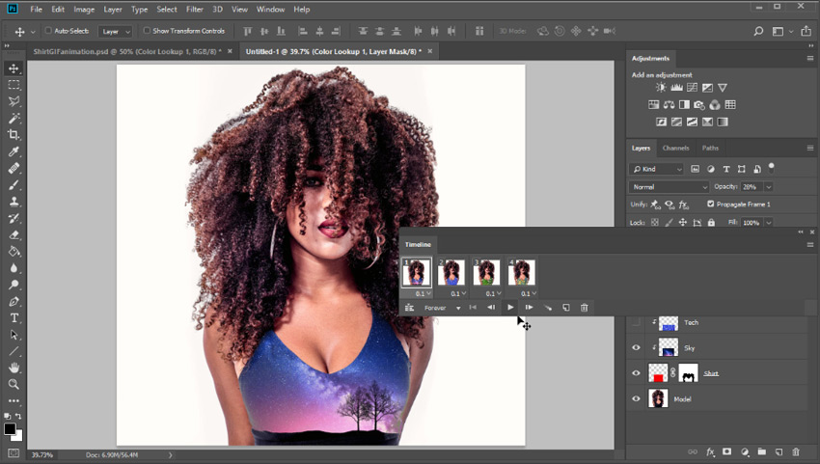Viewport: 820px width, 464px height.
Task: Open the Filter menu
Action: (x=195, y=10)
